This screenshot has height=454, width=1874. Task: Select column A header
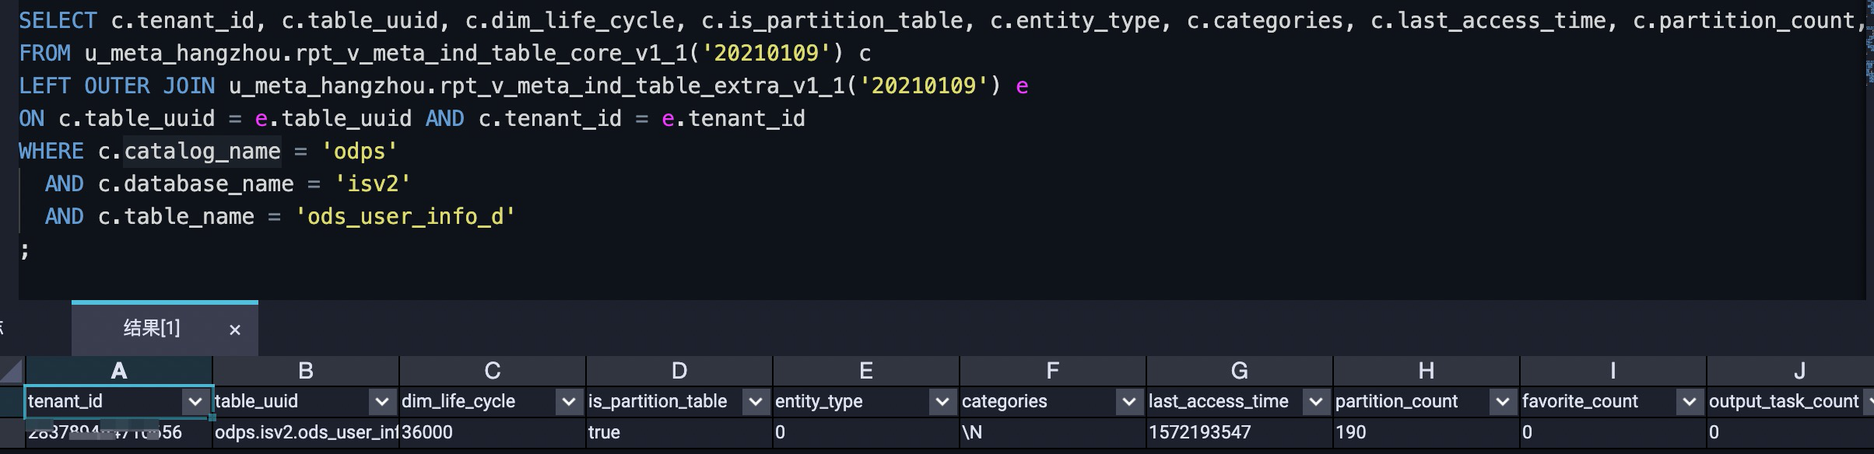tap(119, 372)
